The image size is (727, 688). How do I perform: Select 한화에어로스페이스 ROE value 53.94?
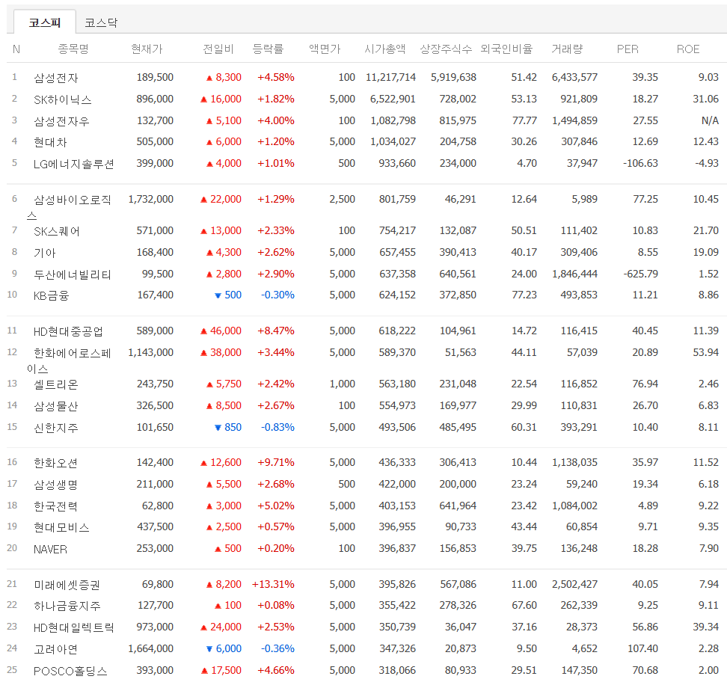point(705,353)
